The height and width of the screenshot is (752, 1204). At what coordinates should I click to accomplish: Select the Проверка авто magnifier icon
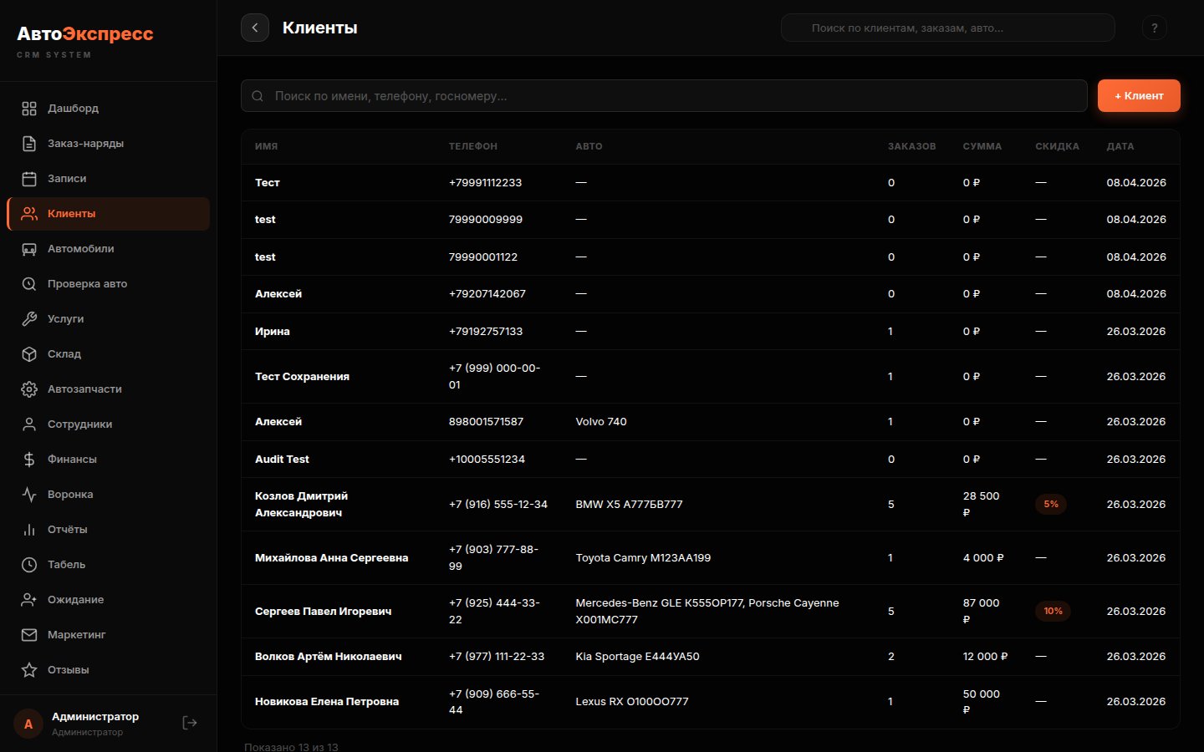[28, 283]
